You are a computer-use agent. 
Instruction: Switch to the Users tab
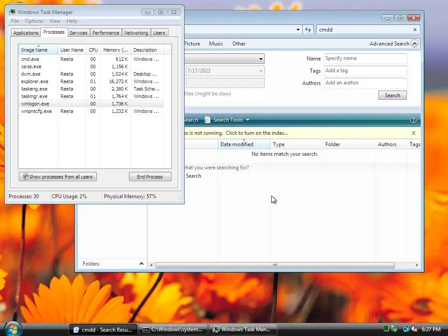[x=159, y=33]
